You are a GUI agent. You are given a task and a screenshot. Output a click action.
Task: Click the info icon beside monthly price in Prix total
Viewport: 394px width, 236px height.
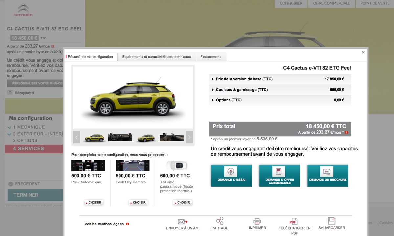tap(346, 132)
